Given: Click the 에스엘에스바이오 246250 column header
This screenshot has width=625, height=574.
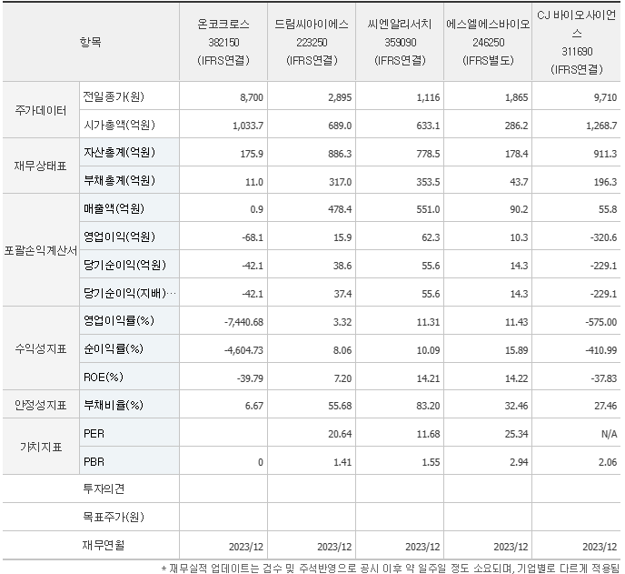Looking at the screenshot, I should (x=488, y=42).
